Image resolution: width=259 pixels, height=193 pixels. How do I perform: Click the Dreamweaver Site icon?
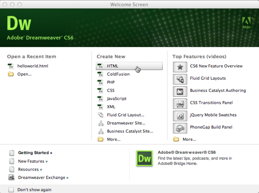point(100,123)
